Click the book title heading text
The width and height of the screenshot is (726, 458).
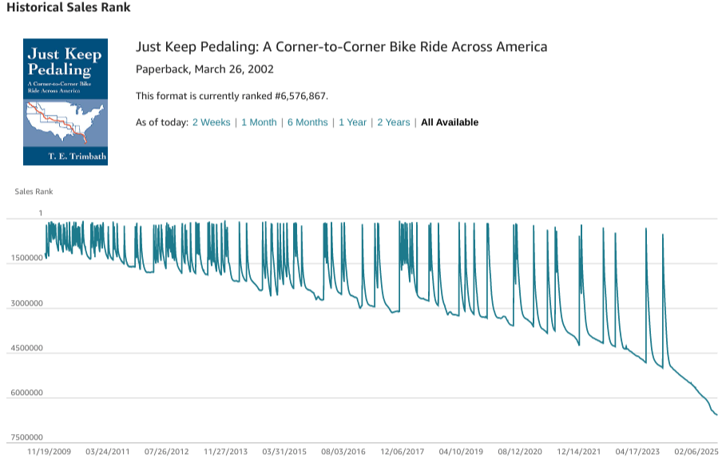341,47
